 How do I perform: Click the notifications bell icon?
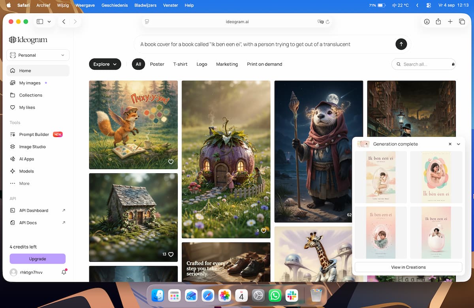click(64, 272)
